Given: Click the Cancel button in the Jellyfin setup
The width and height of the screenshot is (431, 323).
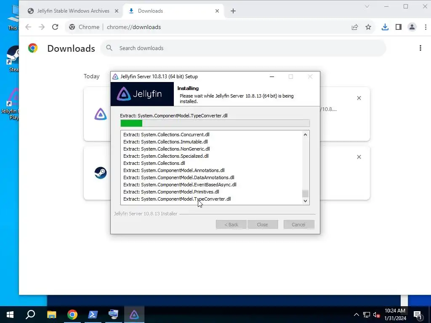Looking at the screenshot, I should coord(299,225).
